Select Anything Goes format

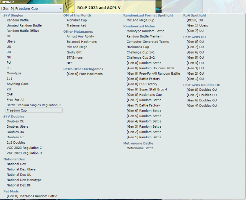click(17, 84)
